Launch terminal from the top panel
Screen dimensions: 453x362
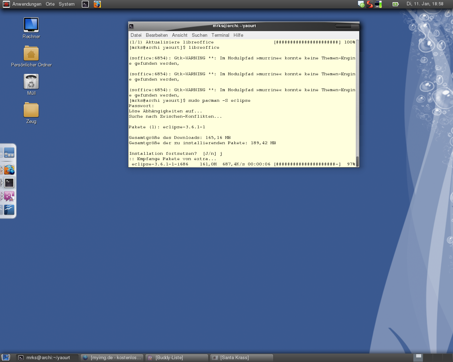85,4
